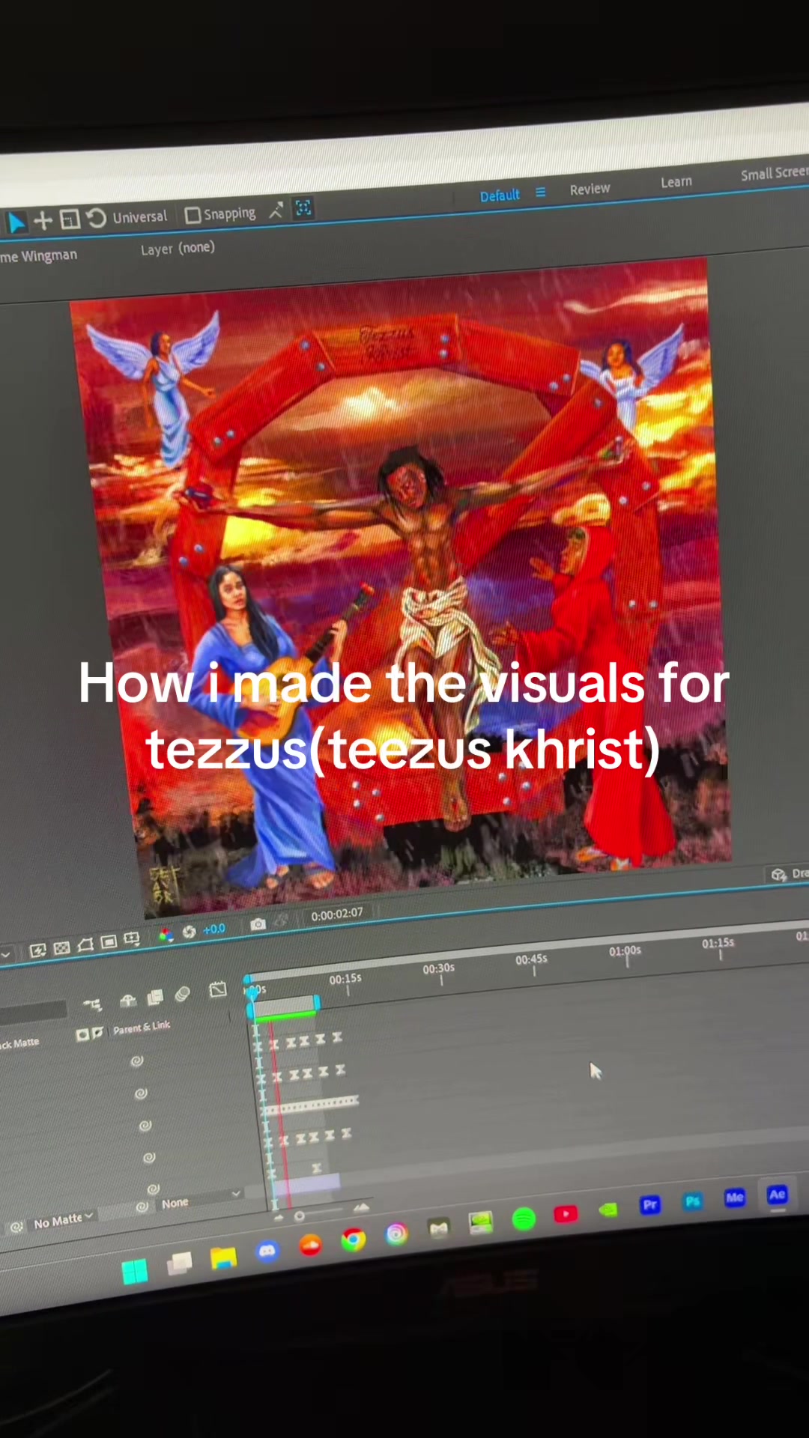809x1438 pixels.
Task: Take a snapshot with camera icon
Action: [258, 924]
